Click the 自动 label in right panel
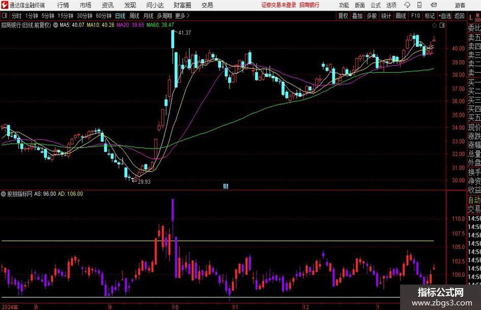This screenshot has width=481, height=310. (474, 200)
